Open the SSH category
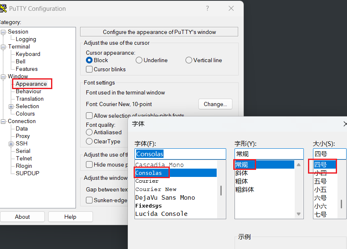This screenshot has height=249, width=347. pos(22,144)
